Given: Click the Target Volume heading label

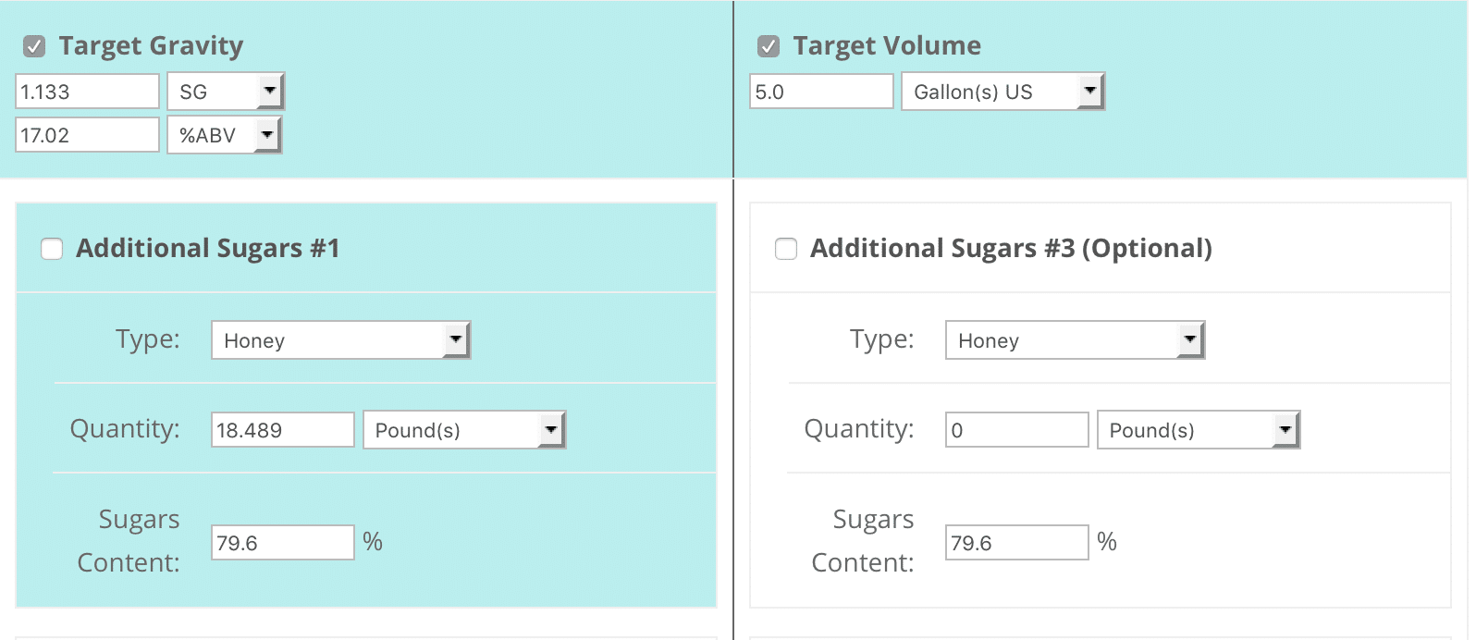Looking at the screenshot, I should (x=887, y=45).
